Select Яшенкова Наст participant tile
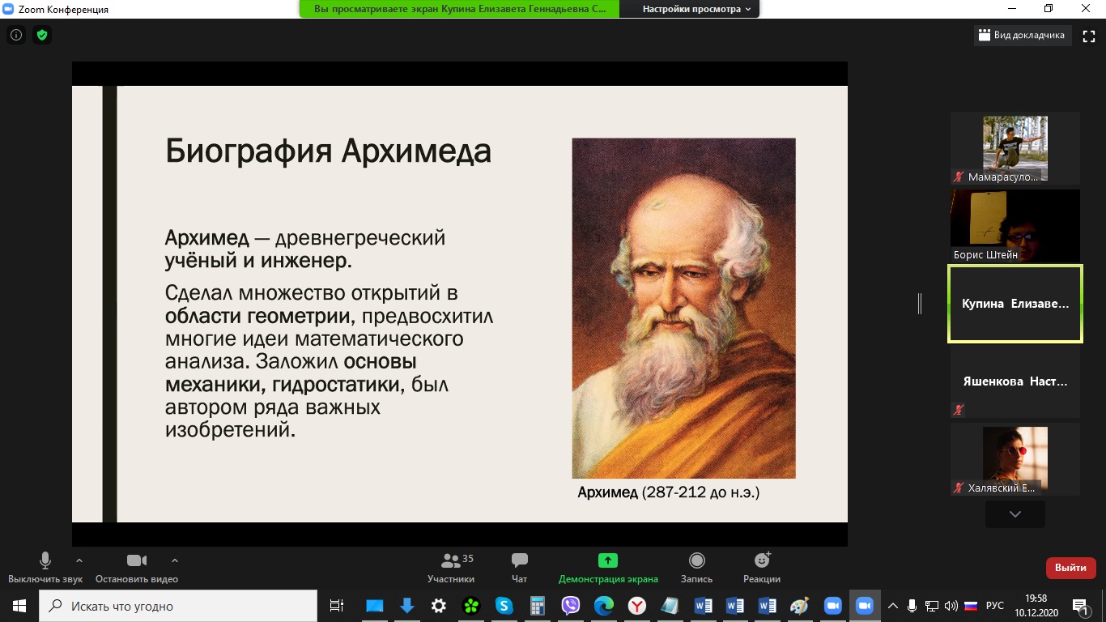 1015,381
